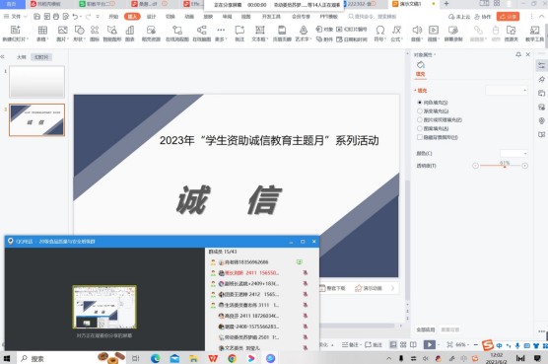
Task: Start slideshow from status bar play button
Action: (x=429, y=345)
